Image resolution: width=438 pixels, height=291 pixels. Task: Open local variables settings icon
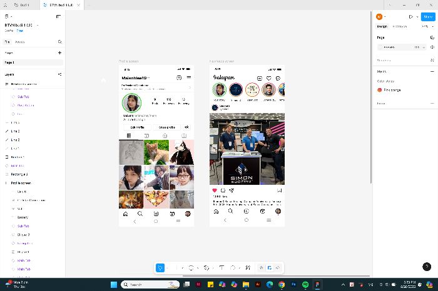[432, 60]
